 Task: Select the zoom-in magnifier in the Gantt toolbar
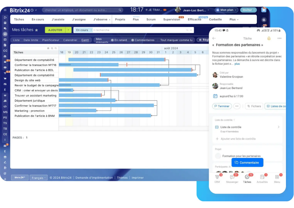pos(52,48)
